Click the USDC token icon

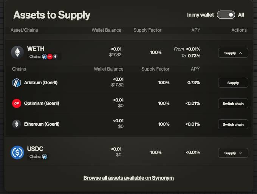pyautogui.click(x=17, y=152)
